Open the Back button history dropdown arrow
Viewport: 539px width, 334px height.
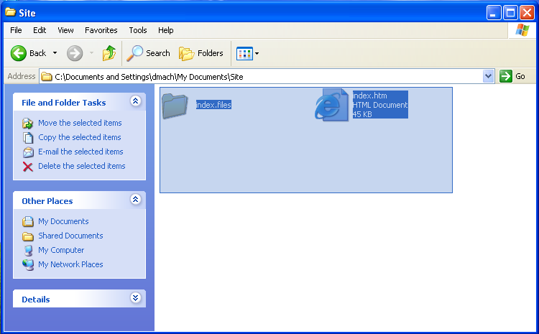[x=55, y=53]
